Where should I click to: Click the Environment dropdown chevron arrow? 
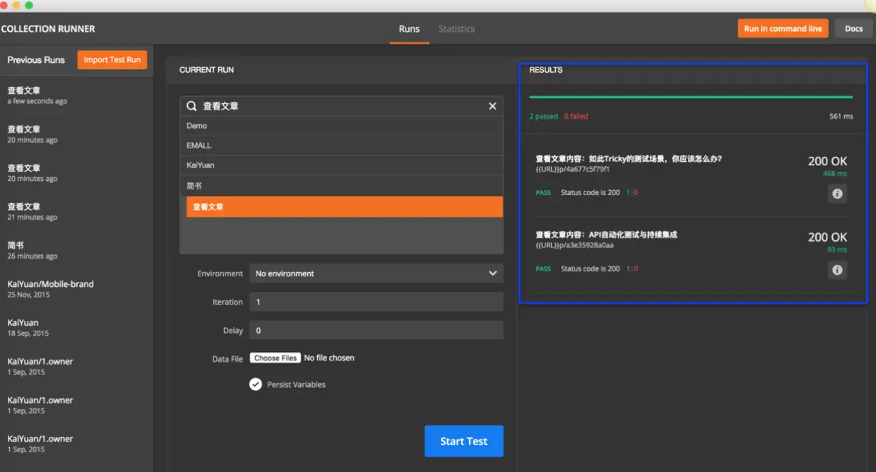pyautogui.click(x=492, y=273)
